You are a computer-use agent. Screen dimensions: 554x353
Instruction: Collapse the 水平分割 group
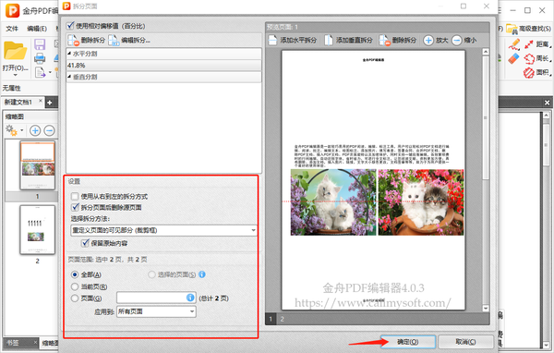coord(69,54)
